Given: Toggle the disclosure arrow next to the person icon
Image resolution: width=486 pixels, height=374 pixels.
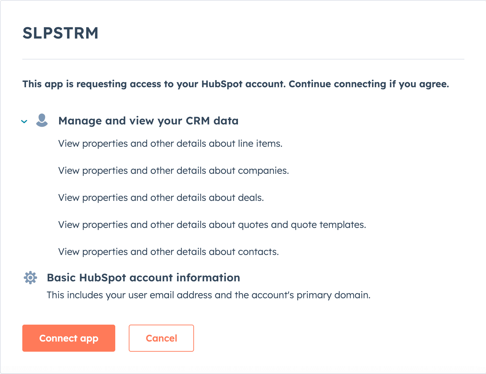Looking at the screenshot, I should (x=24, y=121).
